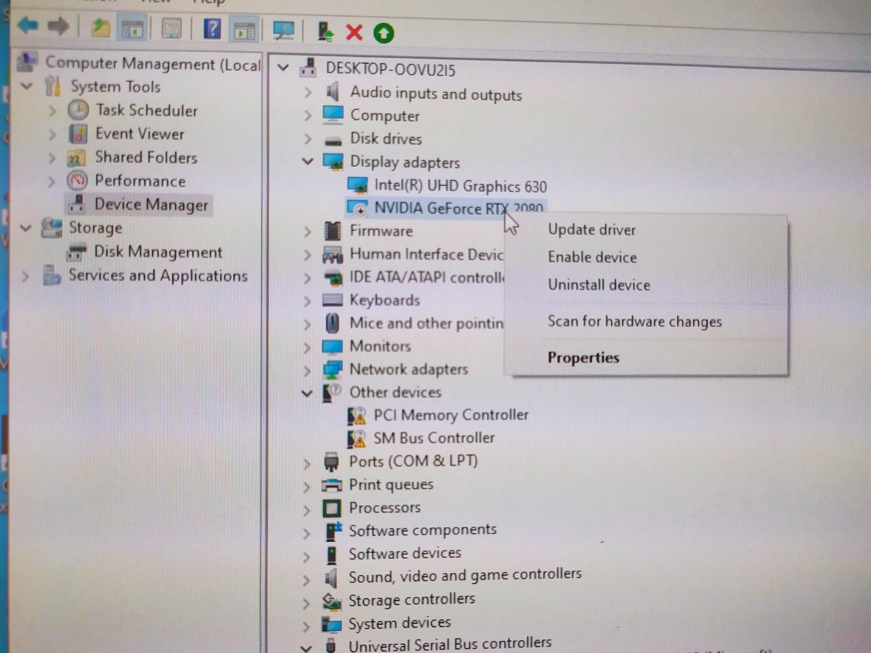Expand the Firmware category

[307, 231]
